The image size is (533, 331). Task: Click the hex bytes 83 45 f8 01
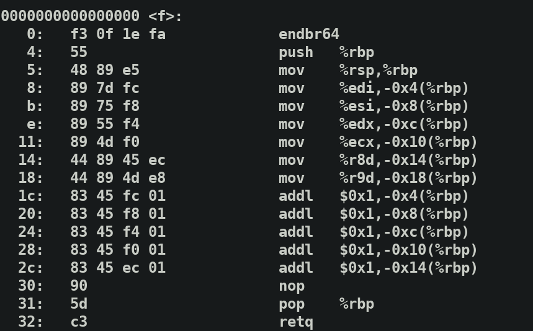pyautogui.click(x=118, y=214)
